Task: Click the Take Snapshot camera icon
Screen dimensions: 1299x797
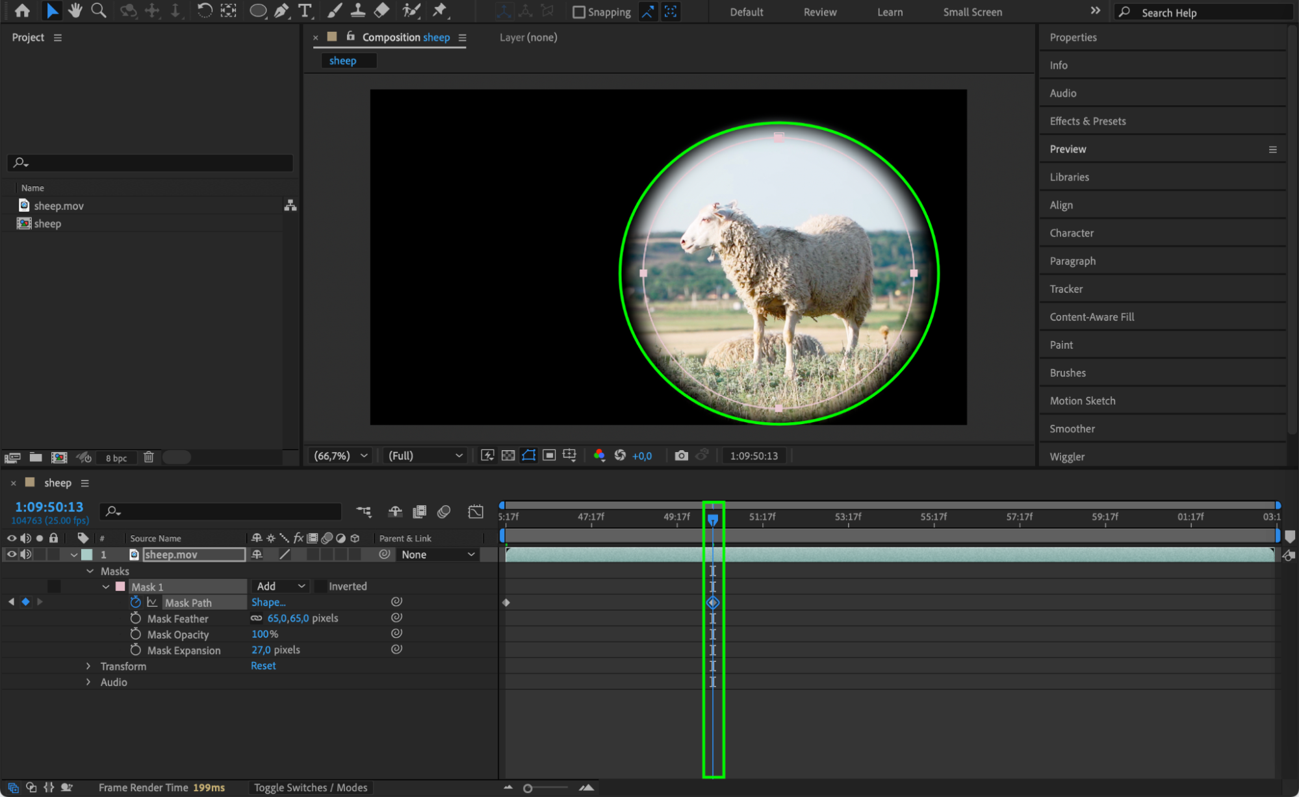Action: click(x=680, y=455)
